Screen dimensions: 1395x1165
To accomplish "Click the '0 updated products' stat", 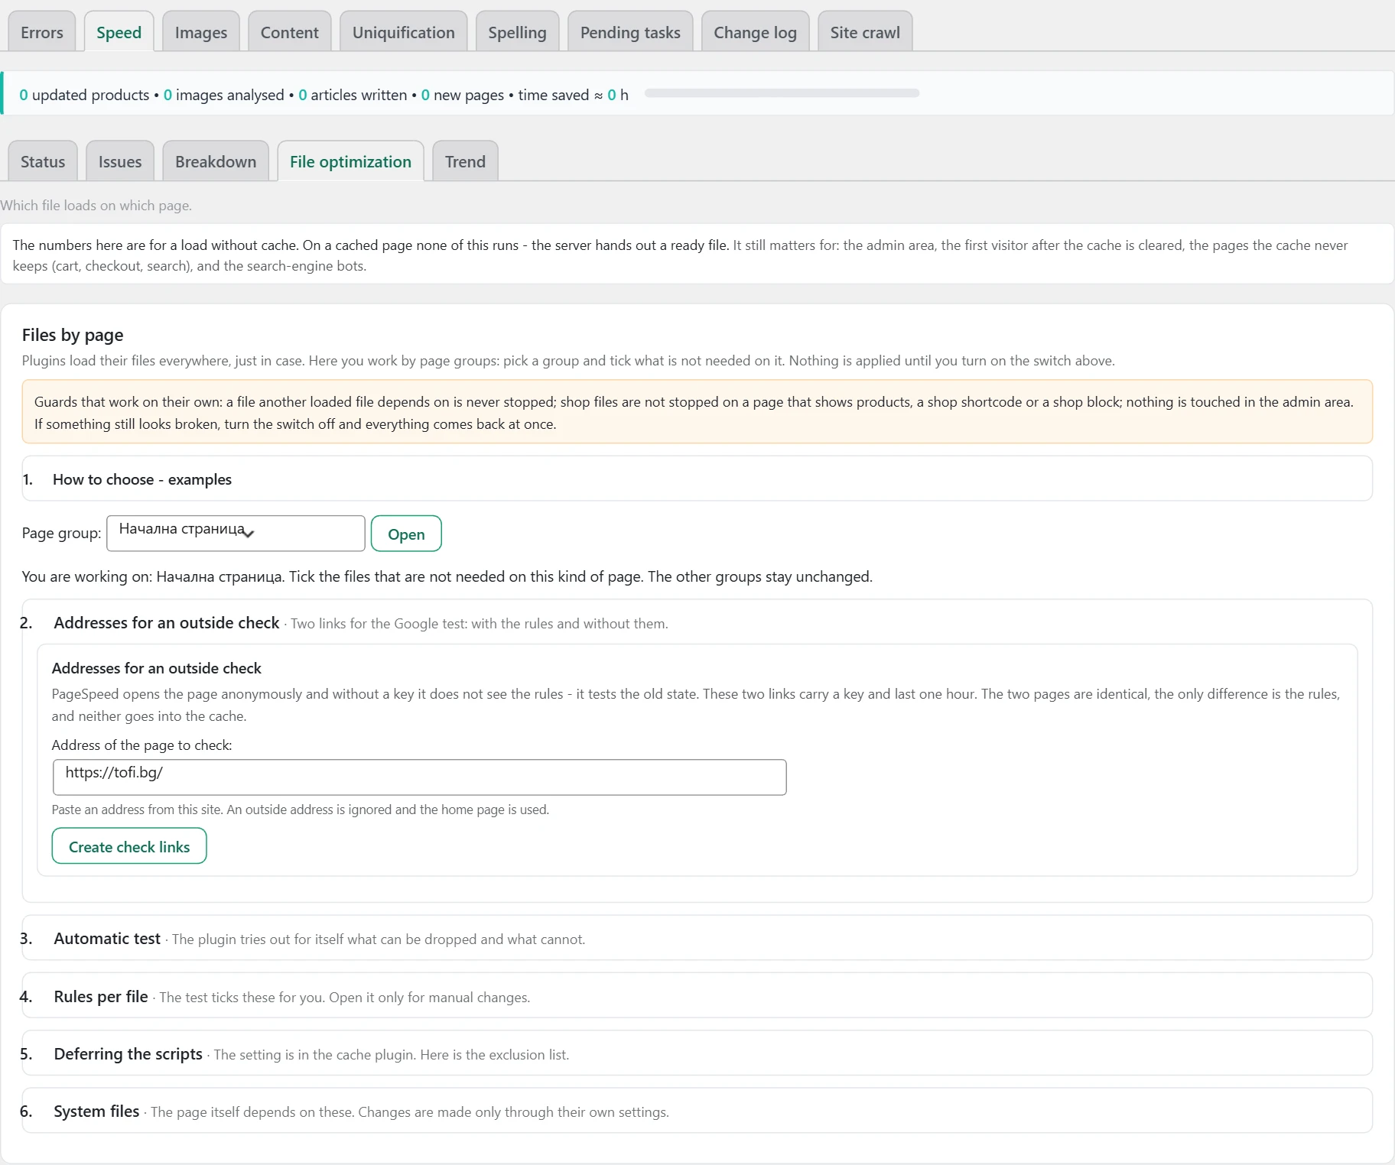I will coord(84,95).
